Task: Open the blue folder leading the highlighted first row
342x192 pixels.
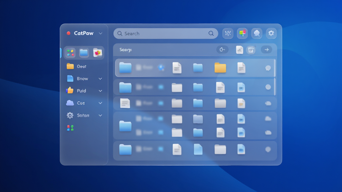Action: pyautogui.click(x=126, y=67)
